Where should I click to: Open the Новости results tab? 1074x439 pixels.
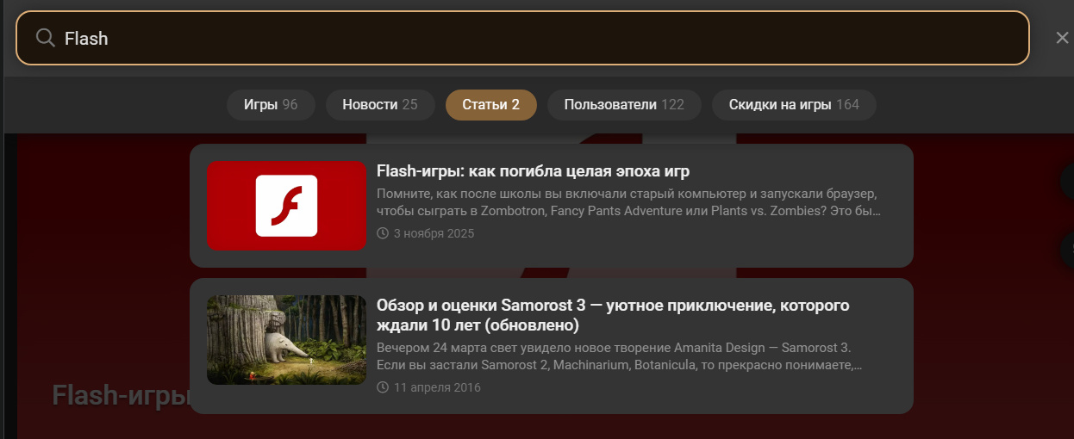[379, 105]
